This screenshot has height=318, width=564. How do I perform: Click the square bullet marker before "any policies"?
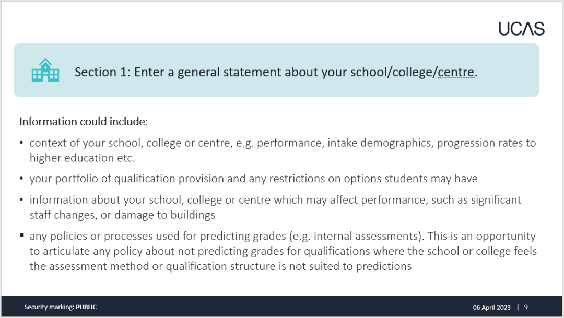pos(21,236)
